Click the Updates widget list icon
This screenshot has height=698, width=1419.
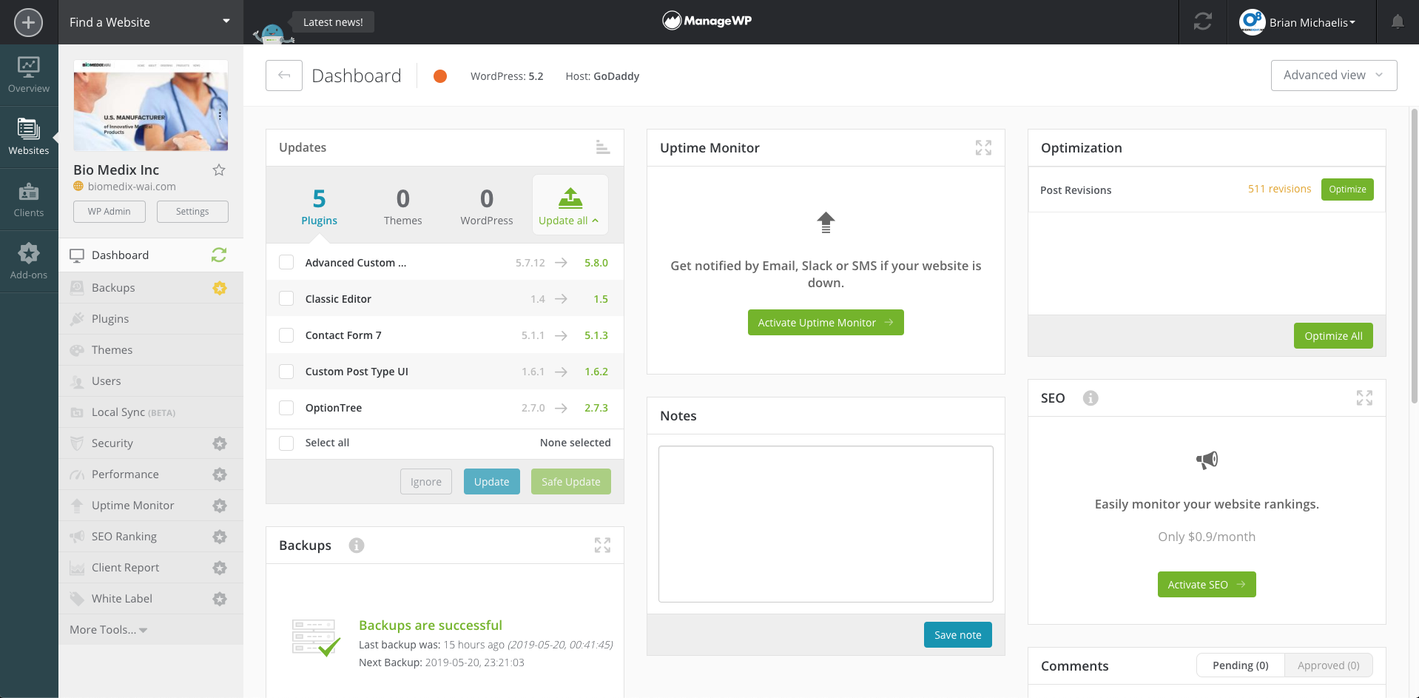click(x=603, y=147)
